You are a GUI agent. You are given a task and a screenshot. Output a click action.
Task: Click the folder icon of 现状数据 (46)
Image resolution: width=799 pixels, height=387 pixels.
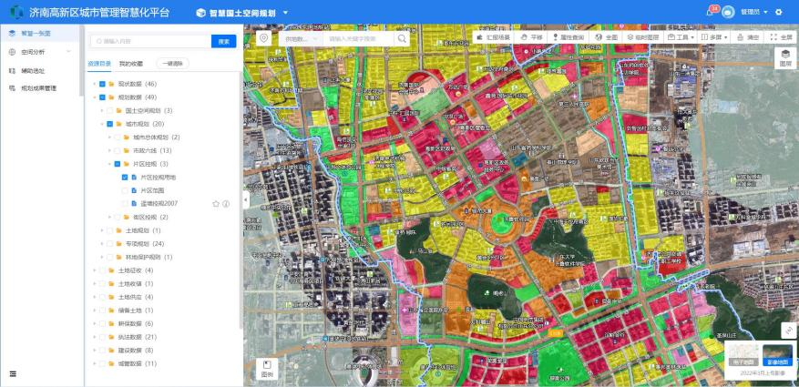pyautogui.click(x=111, y=84)
